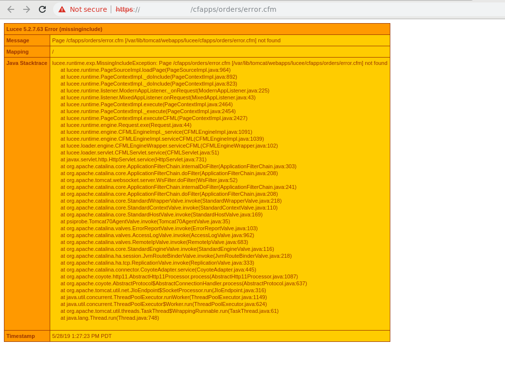Select line 'WsFilter.doFilter(WsFilter.java:52)'
The image size is (505, 365).
click(x=149, y=180)
